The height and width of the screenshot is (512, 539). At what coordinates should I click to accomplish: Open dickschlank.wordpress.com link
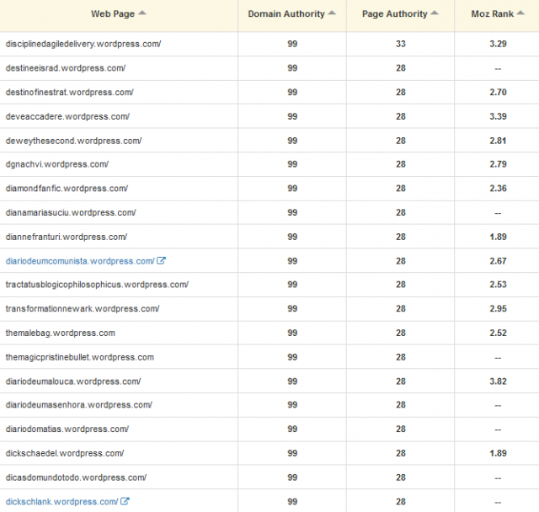tap(61, 502)
